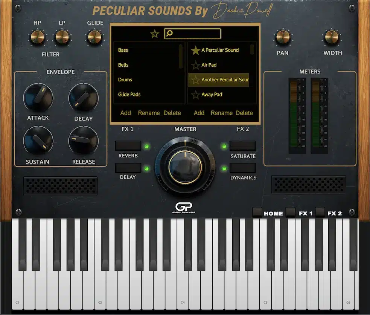Add a new preset category
Viewport: 370px width, 315px height.
point(125,113)
